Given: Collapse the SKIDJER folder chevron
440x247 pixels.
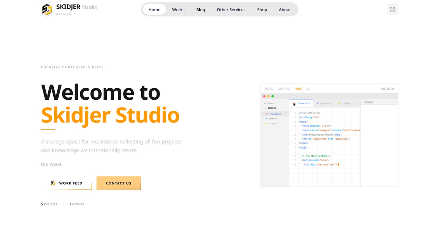Looking at the screenshot, I should (x=265, y=108).
